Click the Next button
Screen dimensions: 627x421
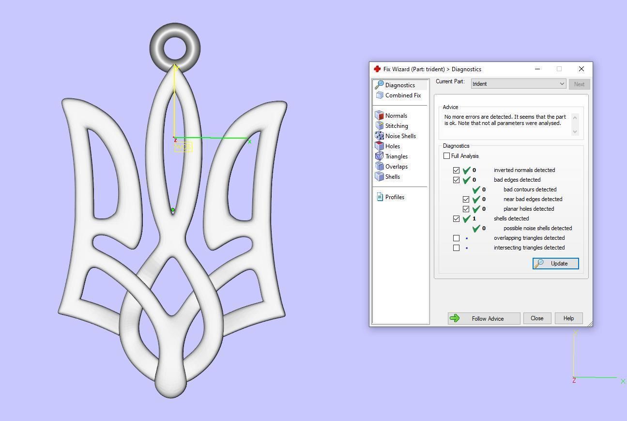(579, 84)
